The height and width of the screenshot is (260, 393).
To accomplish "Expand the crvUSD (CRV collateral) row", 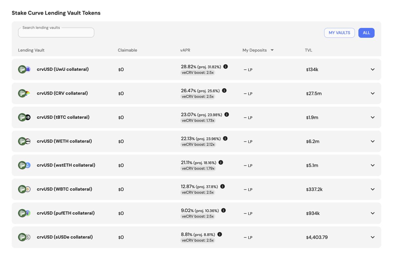I will point(373,93).
